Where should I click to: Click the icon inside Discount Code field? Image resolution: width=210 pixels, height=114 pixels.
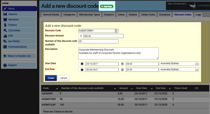pos(116,31)
